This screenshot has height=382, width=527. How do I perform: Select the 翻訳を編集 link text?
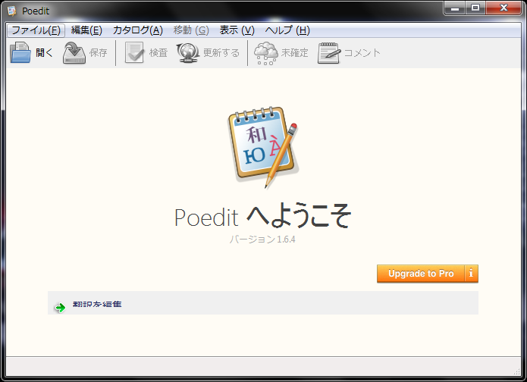(97, 305)
